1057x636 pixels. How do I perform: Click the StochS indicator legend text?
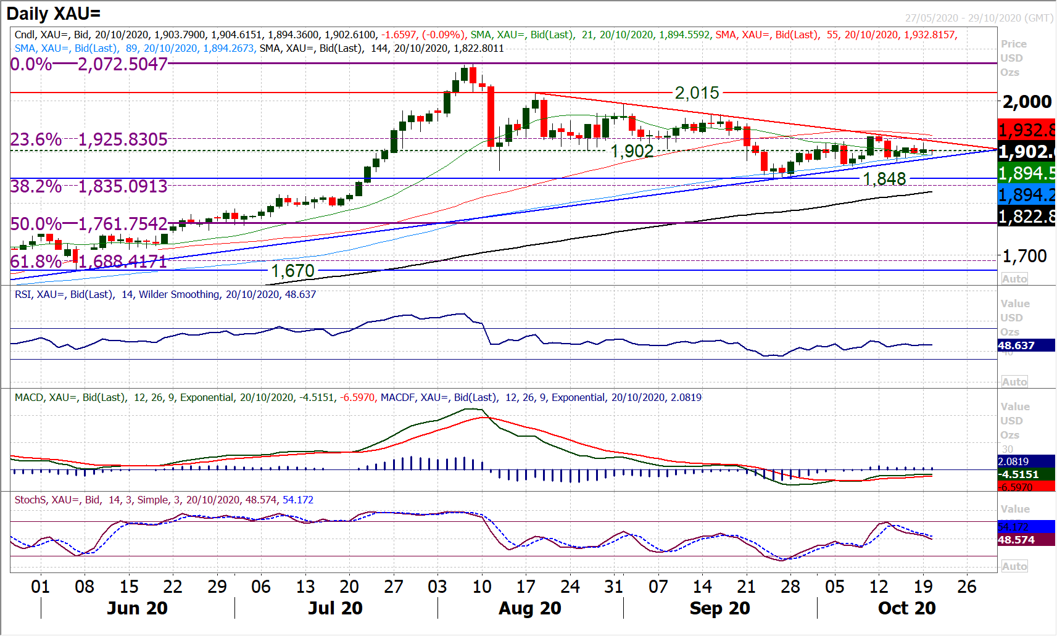pos(164,500)
